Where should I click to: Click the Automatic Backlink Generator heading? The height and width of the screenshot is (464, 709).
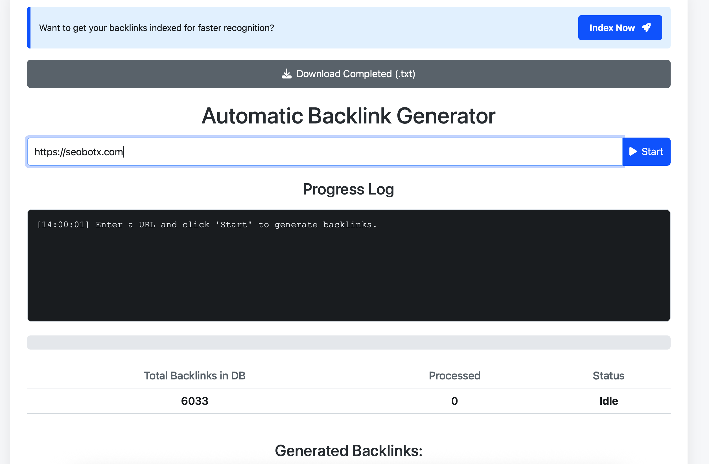349,116
